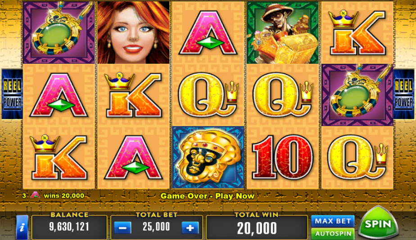Viewport: 416px width, 240px height.
Task: Select the golden mask symbol
Action: click(208, 157)
